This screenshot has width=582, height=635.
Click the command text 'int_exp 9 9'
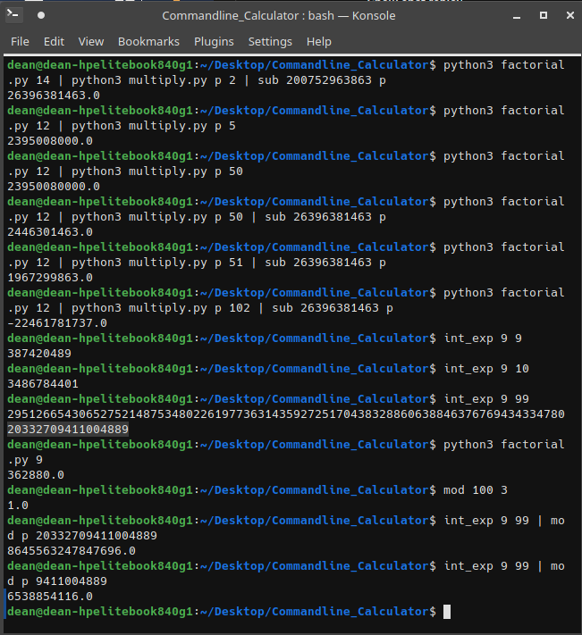coord(483,338)
